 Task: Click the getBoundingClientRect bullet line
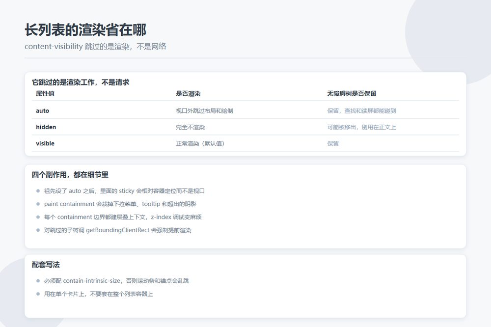pyautogui.click(x=117, y=230)
